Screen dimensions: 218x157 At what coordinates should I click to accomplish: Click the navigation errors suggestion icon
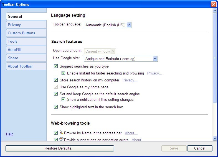click(x=61, y=139)
